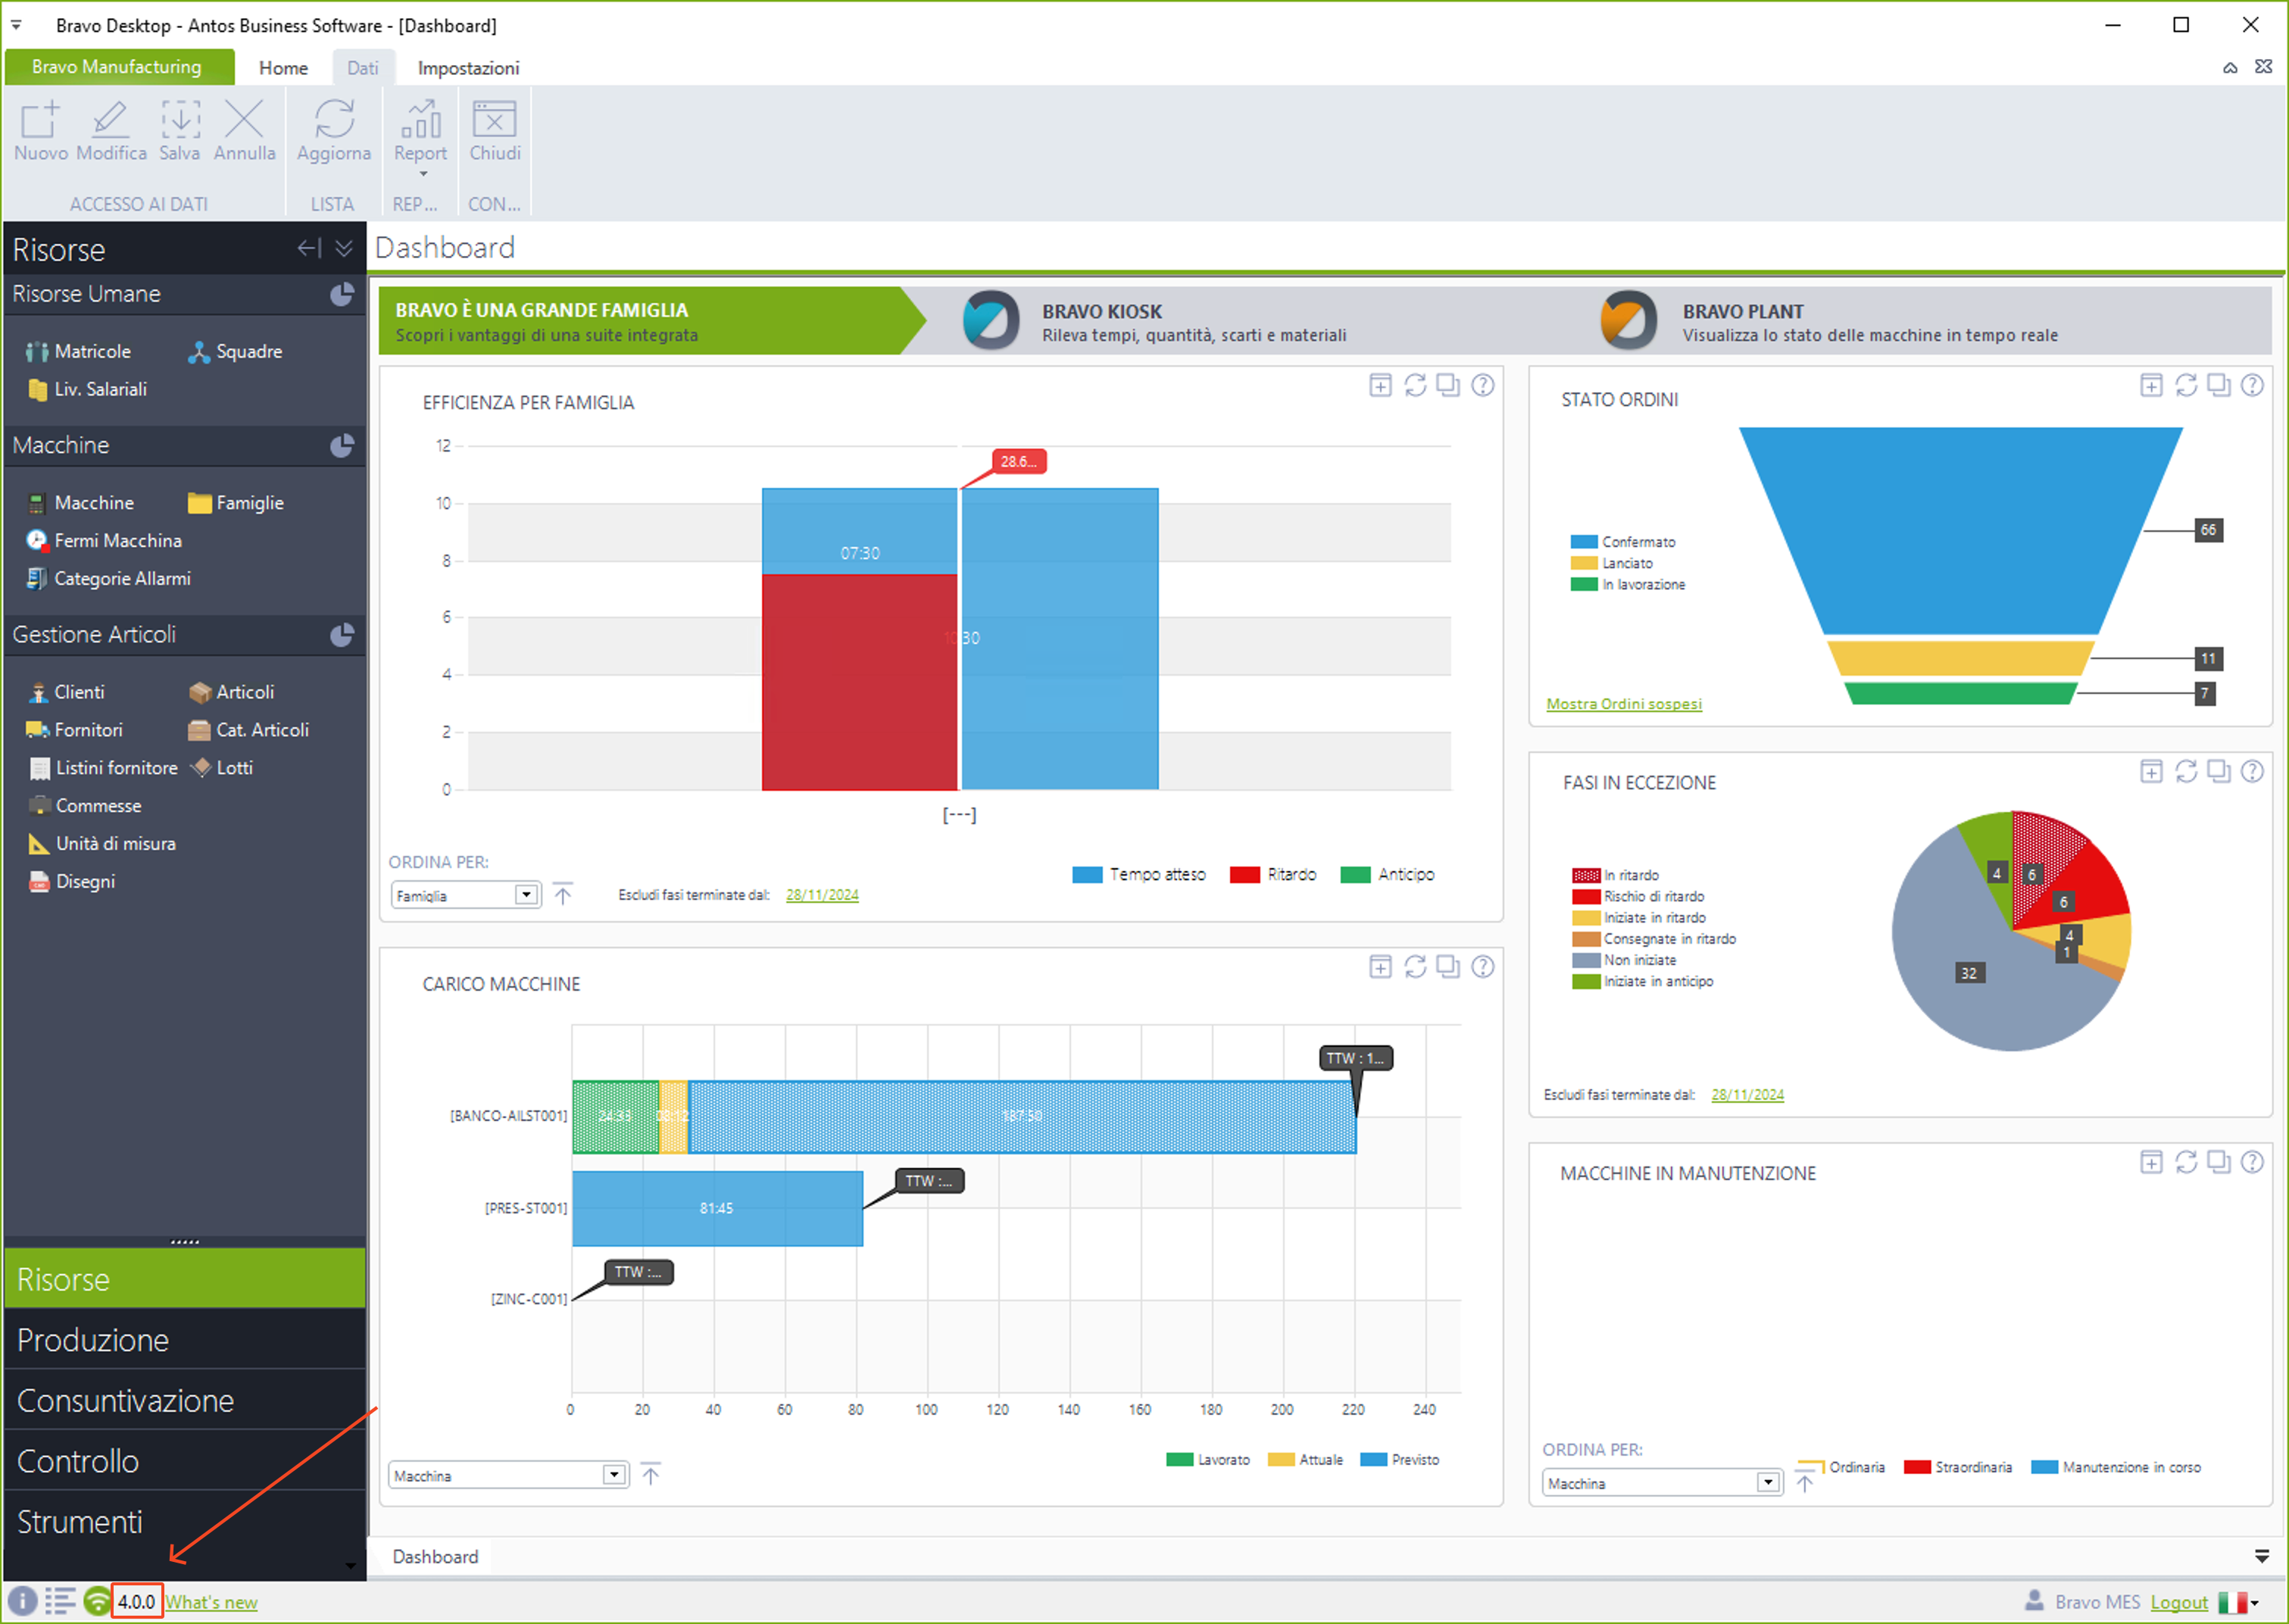The image size is (2289, 1624).
Task: Select the Consuntivazione navigation section
Action: coord(185,1400)
